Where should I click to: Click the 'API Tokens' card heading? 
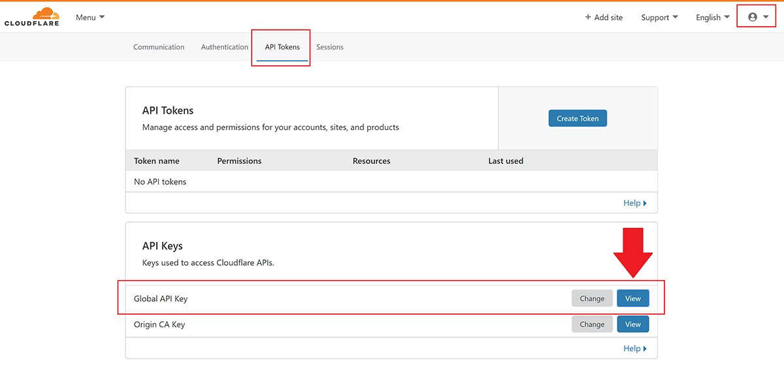point(168,110)
